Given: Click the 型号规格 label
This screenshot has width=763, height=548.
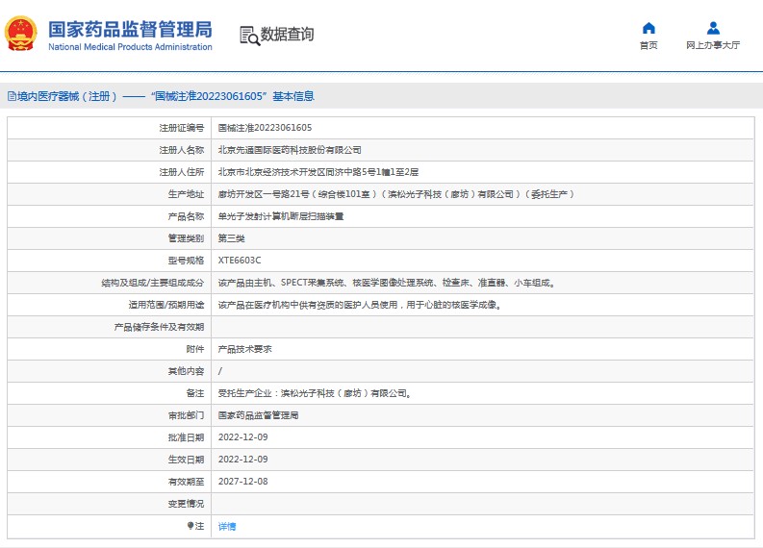Looking at the screenshot, I should [x=186, y=261].
